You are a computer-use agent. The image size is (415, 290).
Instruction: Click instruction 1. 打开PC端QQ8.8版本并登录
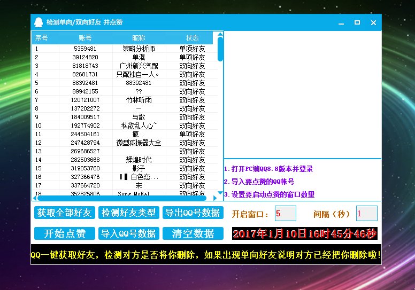point(268,169)
